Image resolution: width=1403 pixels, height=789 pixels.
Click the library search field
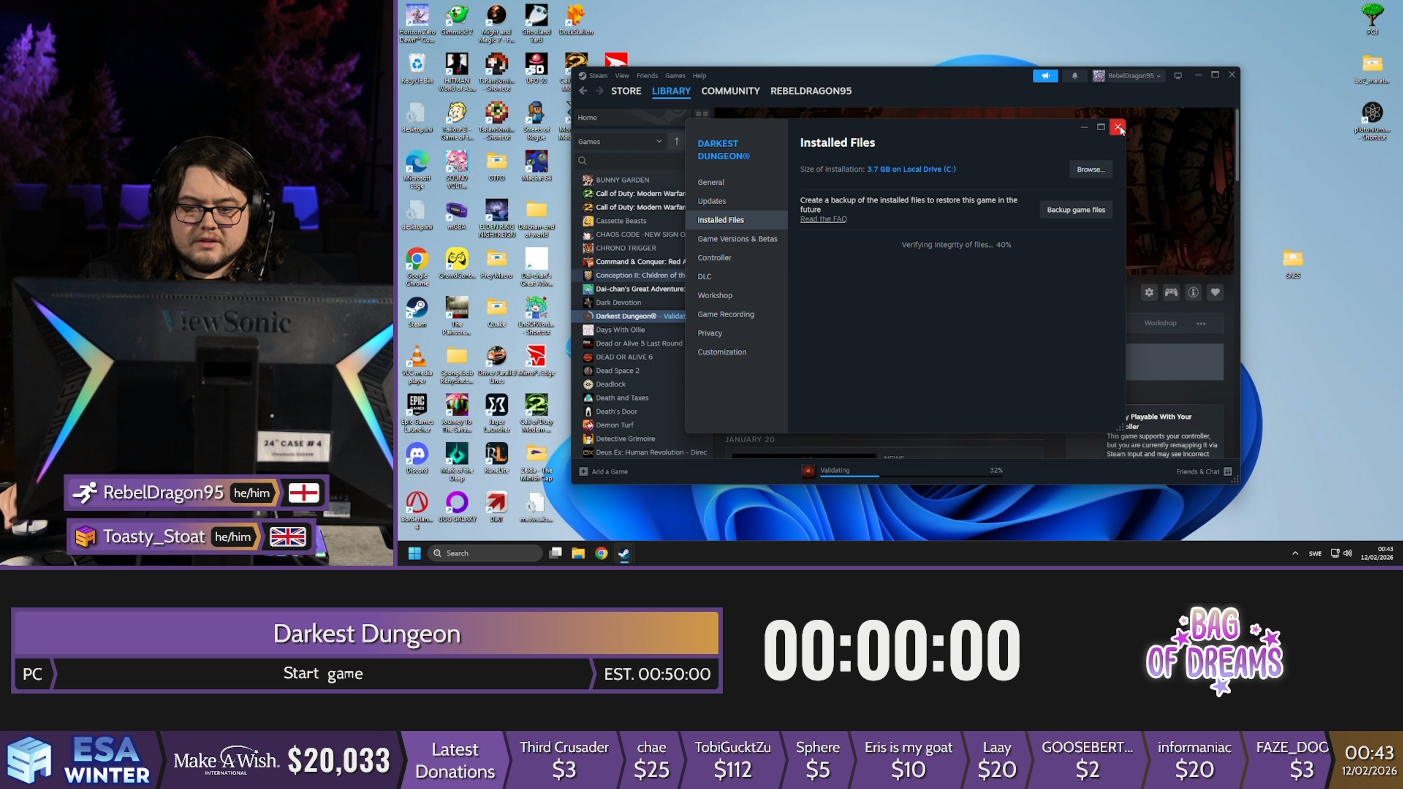coord(632,161)
